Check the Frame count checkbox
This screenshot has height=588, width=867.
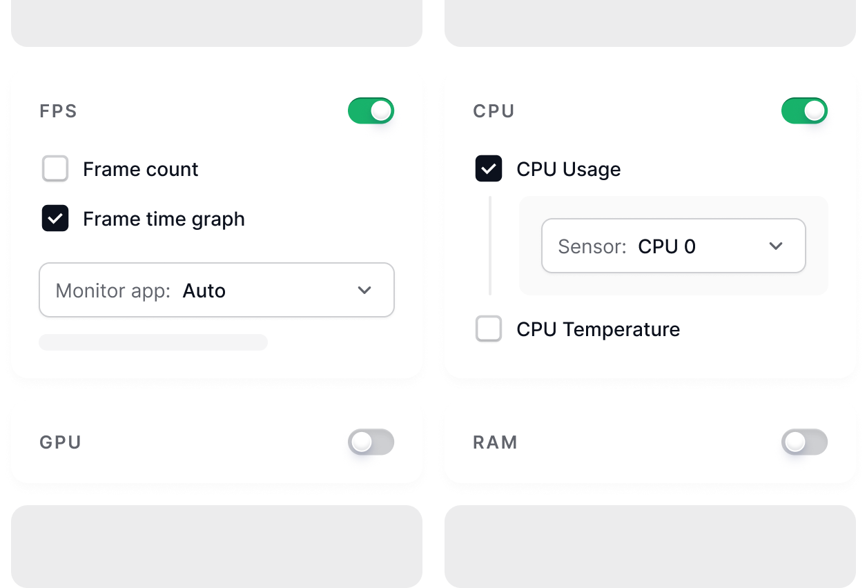(55, 168)
